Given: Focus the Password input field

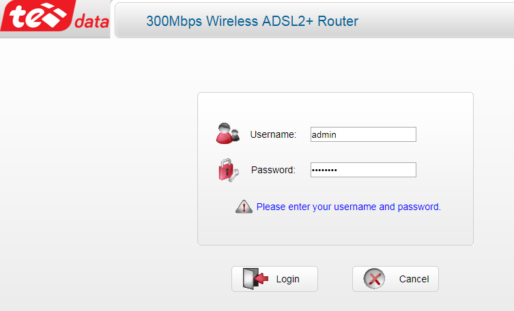Looking at the screenshot, I should click(362, 170).
